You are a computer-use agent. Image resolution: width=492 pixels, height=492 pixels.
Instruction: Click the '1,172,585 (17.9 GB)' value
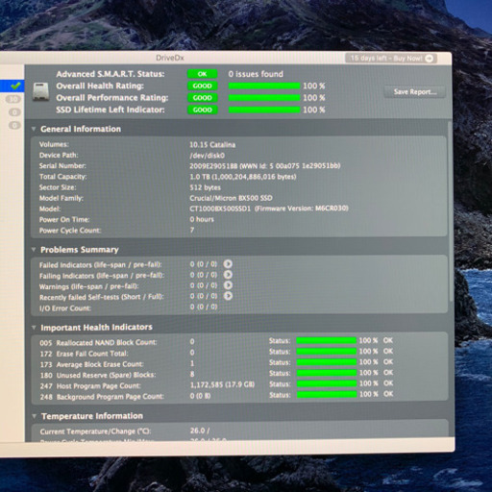(222, 384)
